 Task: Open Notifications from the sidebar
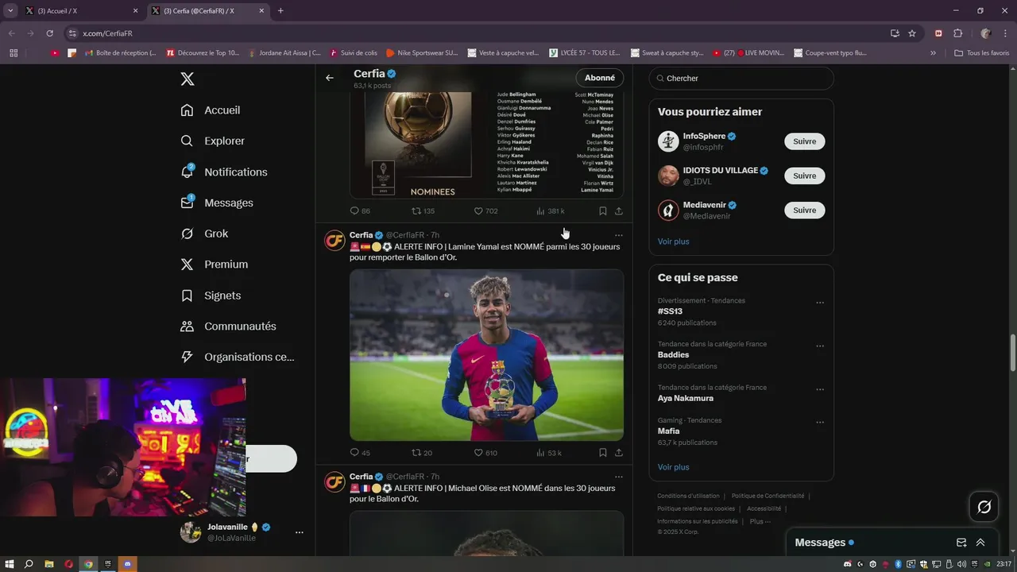(224, 172)
